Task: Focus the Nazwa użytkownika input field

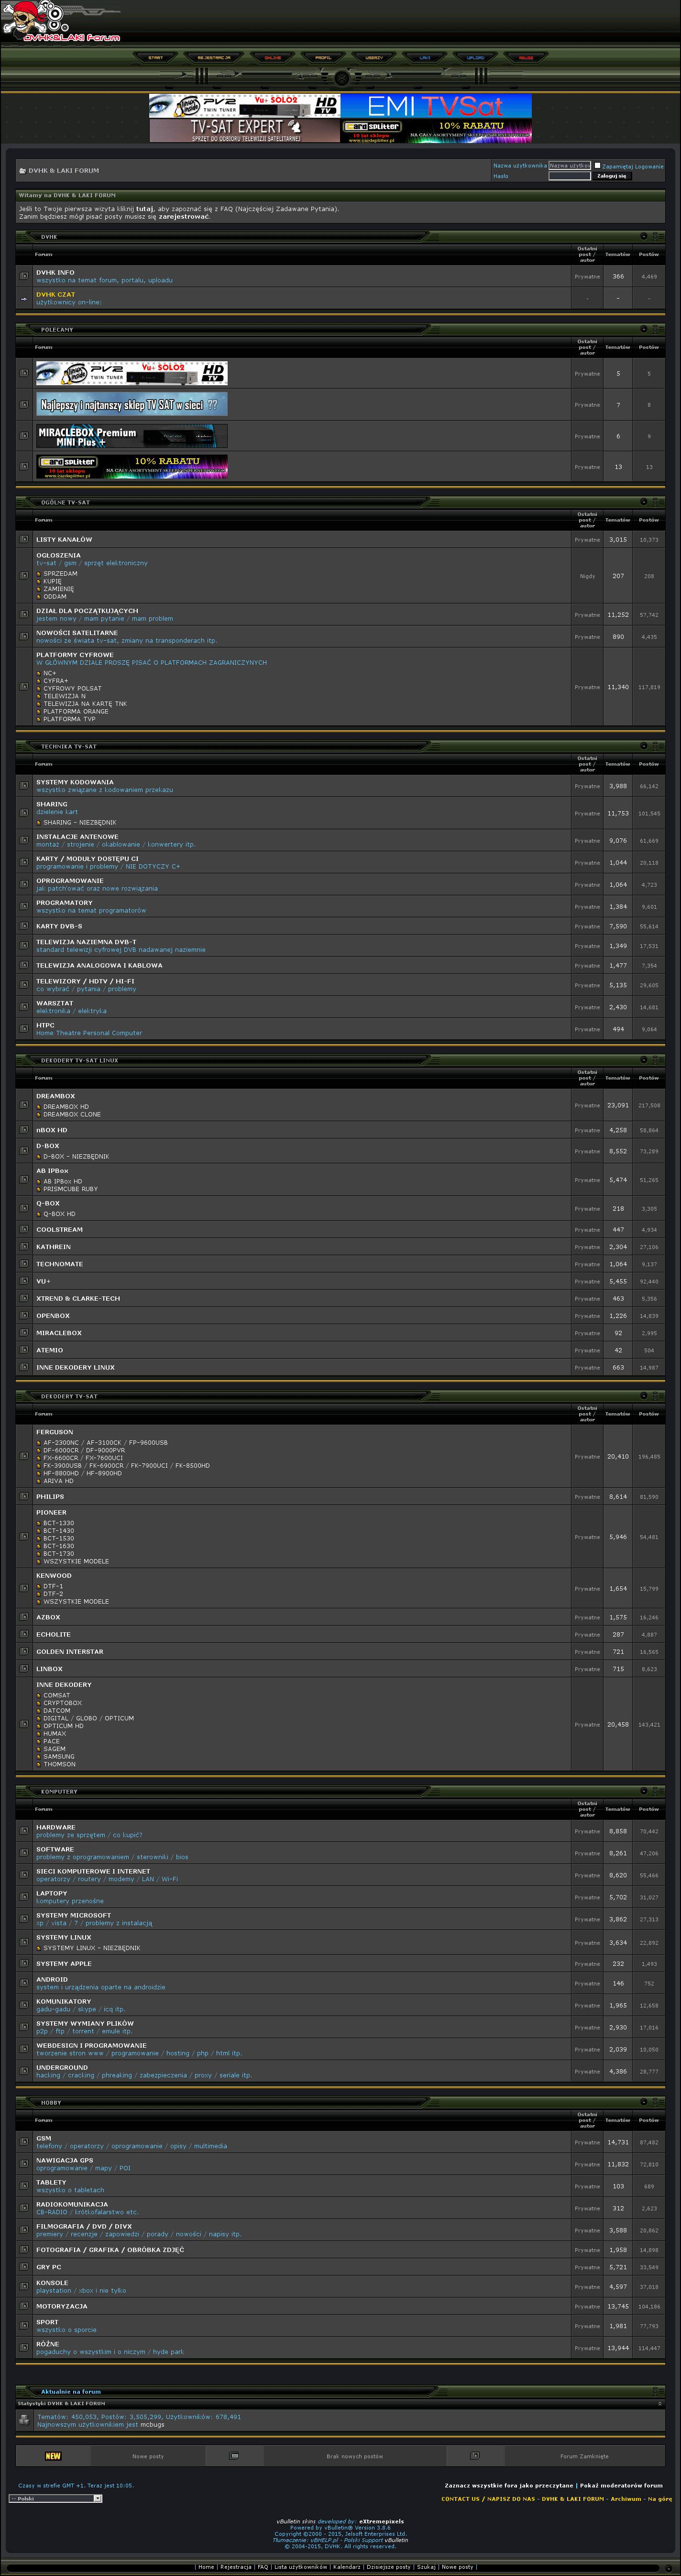Action: click(569, 166)
